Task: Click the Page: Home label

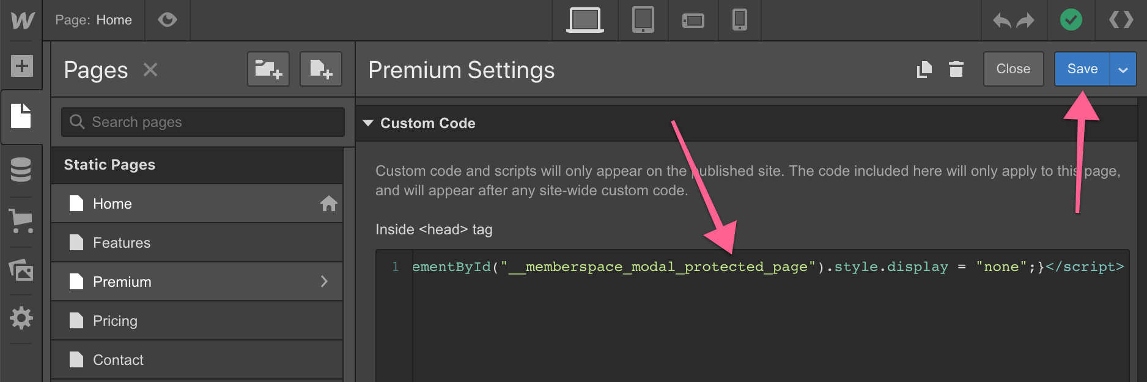Action: tap(94, 20)
